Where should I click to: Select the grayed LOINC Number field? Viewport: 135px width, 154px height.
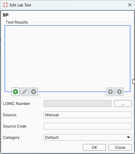click(x=78, y=104)
